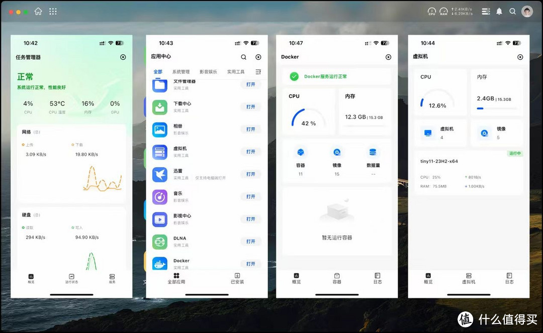Open the storage list icon in top bar

click(486, 12)
